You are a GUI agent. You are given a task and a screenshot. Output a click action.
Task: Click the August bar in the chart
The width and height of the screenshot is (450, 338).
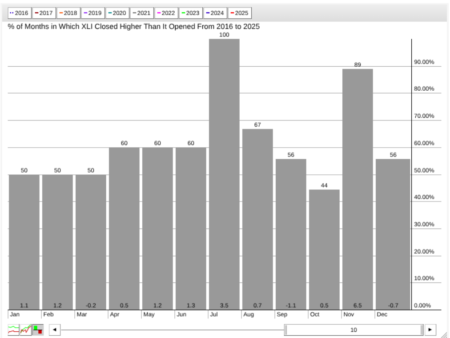click(257, 219)
